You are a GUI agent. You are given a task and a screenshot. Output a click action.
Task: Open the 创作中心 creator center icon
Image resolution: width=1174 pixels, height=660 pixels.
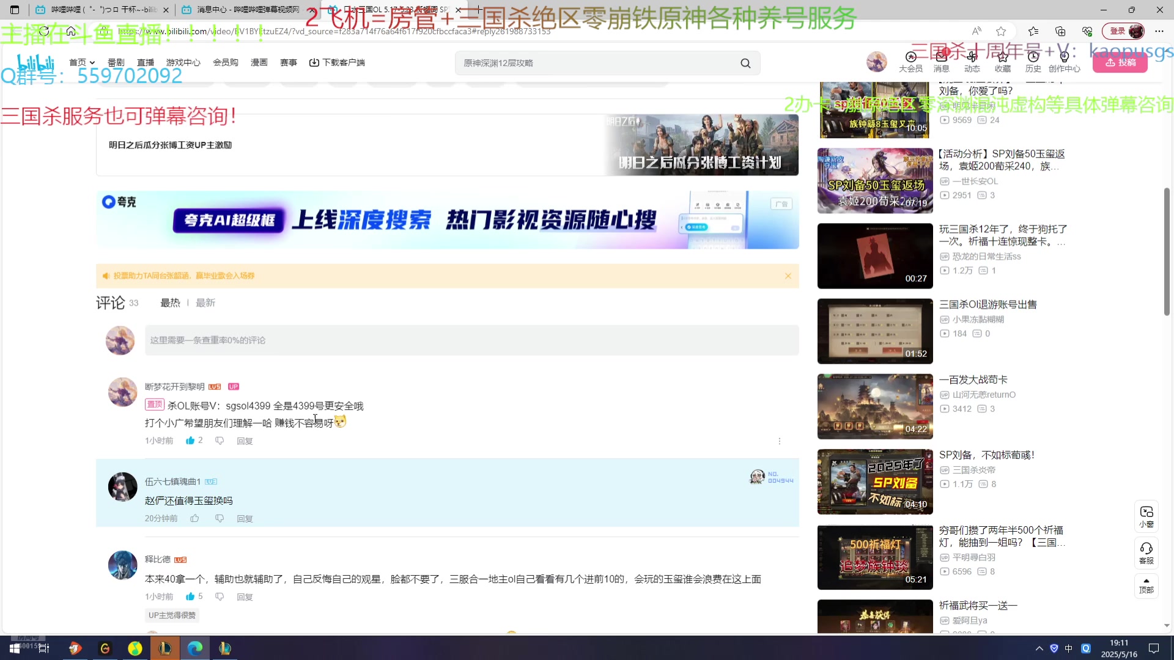[x=1065, y=62]
